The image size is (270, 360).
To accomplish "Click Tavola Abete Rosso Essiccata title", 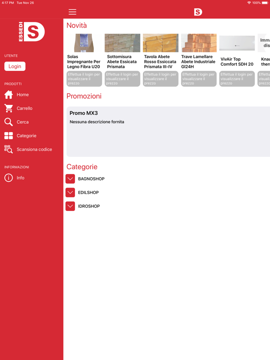I will 160,61.
